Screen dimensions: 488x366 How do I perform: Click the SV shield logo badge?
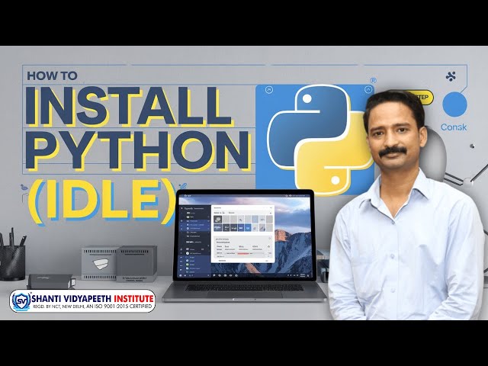click(21, 301)
